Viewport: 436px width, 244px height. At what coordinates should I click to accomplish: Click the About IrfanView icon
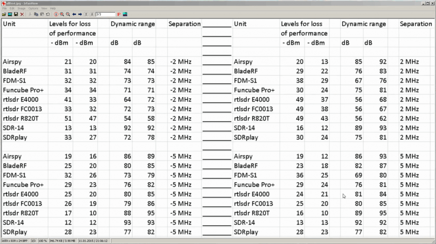tap(125, 14)
